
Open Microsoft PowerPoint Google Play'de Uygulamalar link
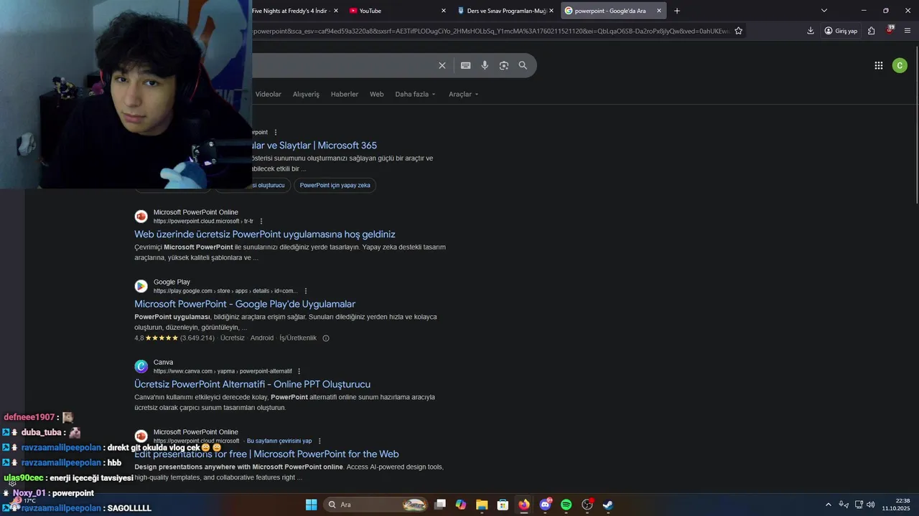[x=245, y=304]
